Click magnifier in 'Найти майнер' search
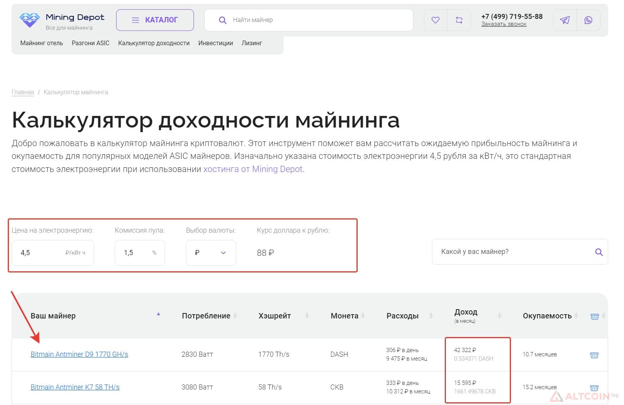 click(223, 20)
